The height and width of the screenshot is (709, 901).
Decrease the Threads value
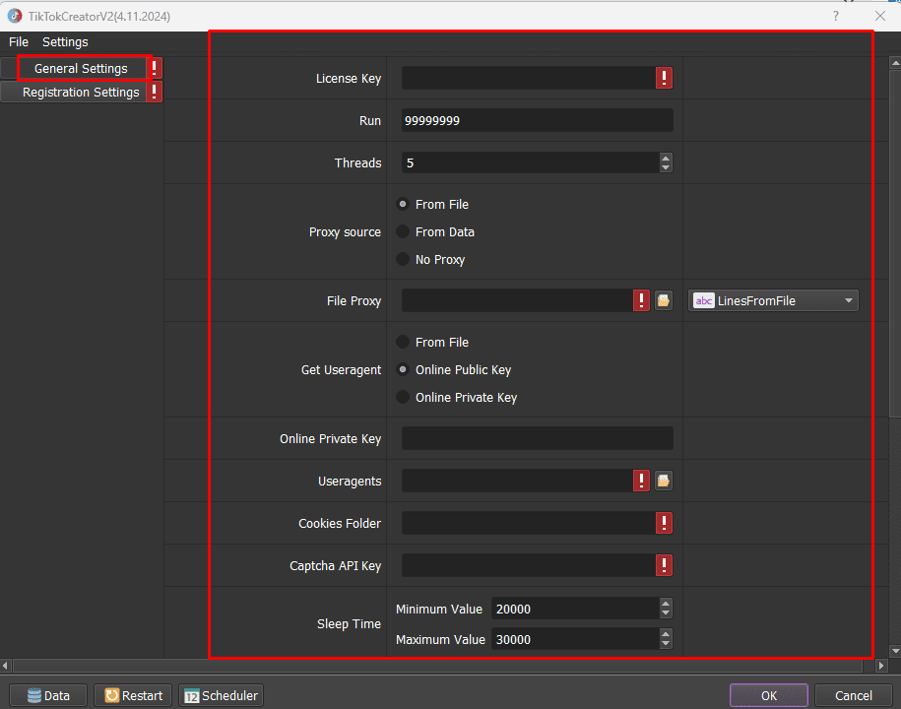tap(666, 167)
